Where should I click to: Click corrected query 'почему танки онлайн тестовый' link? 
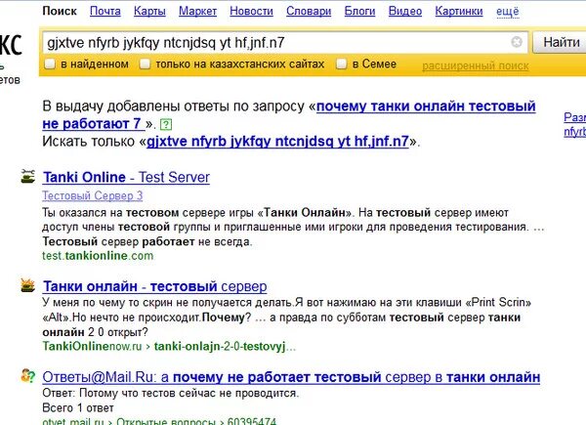[x=426, y=106]
